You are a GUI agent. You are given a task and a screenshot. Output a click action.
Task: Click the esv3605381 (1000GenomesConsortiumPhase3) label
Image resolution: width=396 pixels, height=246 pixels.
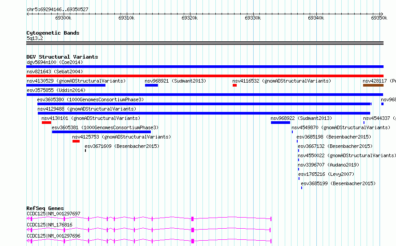tap(105, 127)
